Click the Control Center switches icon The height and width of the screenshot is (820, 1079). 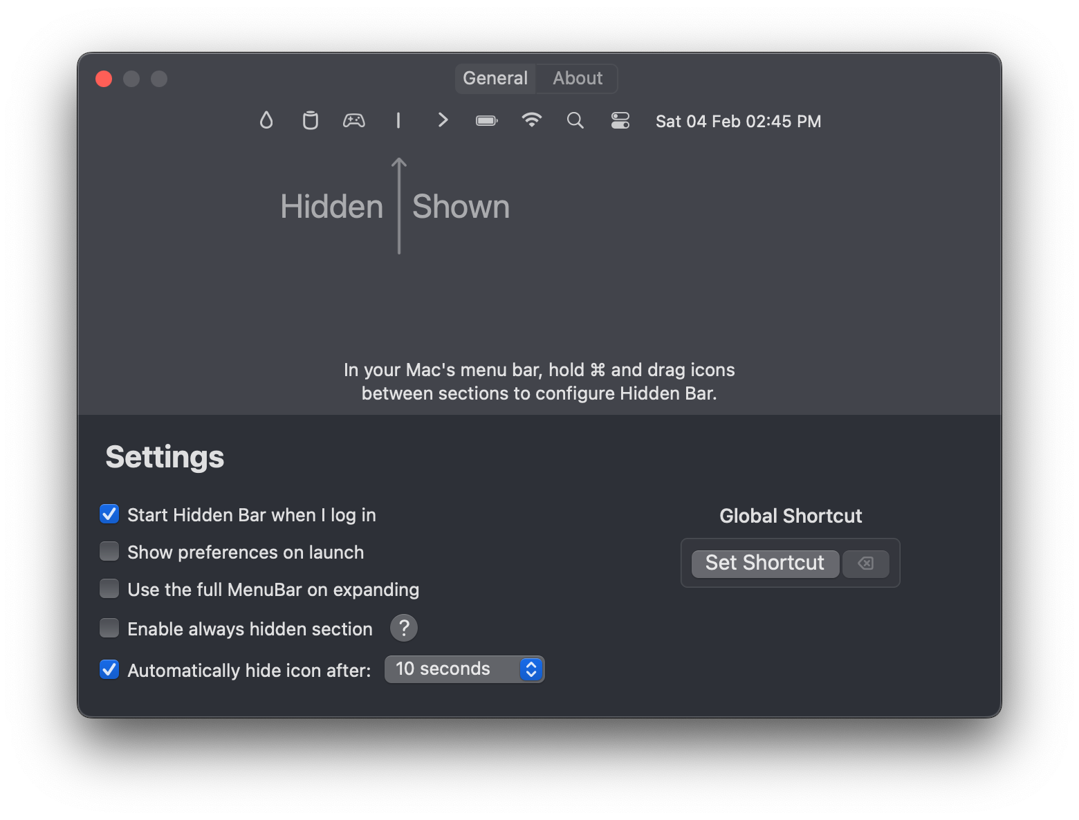[620, 120]
